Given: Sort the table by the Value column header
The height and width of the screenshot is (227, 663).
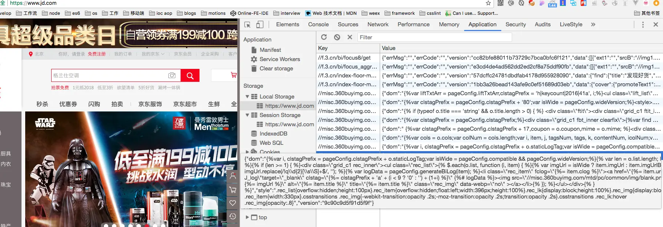Looking at the screenshot, I should click(x=521, y=48).
